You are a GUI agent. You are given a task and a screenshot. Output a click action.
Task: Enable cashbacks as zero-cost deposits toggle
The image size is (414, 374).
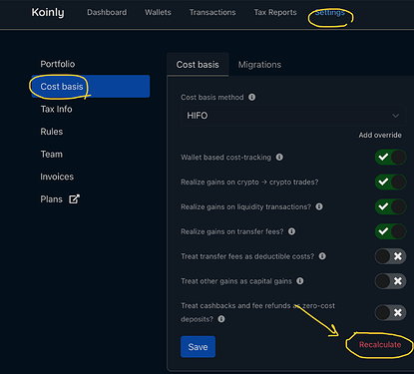pyautogui.click(x=390, y=312)
